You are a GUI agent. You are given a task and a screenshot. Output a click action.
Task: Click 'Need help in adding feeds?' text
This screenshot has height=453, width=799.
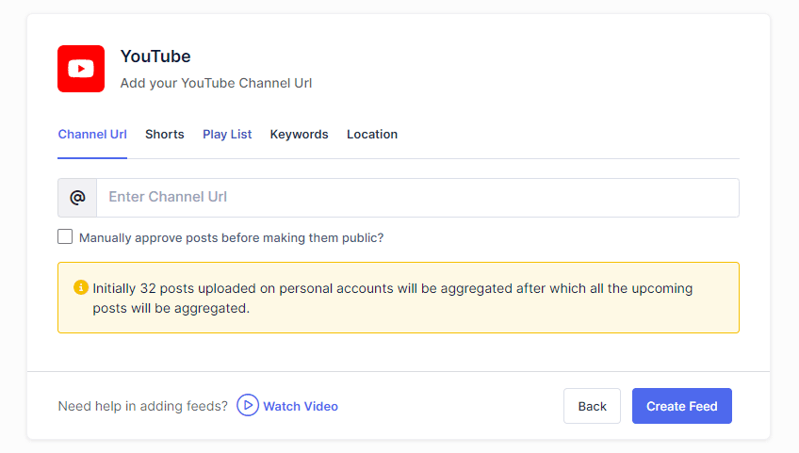pyautogui.click(x=142, y=406)
